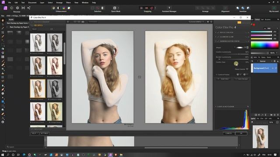Click the Insert behind selection icon
Viewport: 280px width, 157px height.
click(238, 8)
